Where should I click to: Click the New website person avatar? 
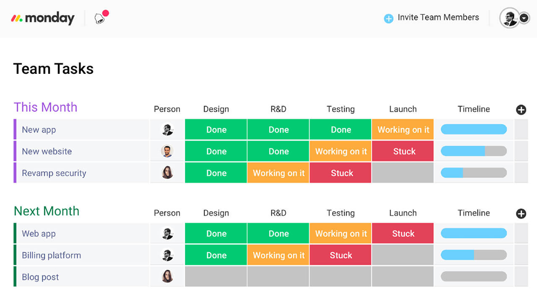pyautogui.click(x=167, y=151)
